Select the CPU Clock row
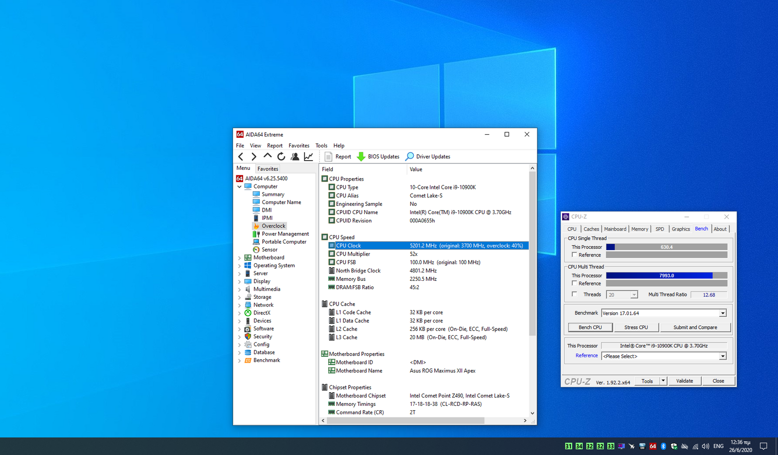Viewport: 778px width, 455px height. (428, 246)
